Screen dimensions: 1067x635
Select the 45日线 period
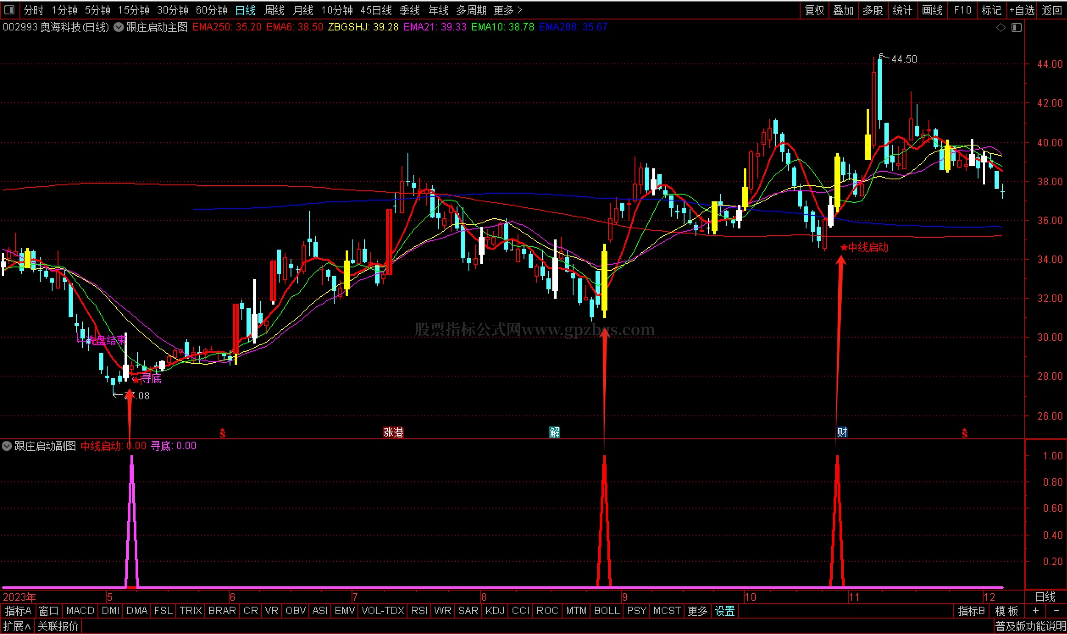tap(376, 10)
